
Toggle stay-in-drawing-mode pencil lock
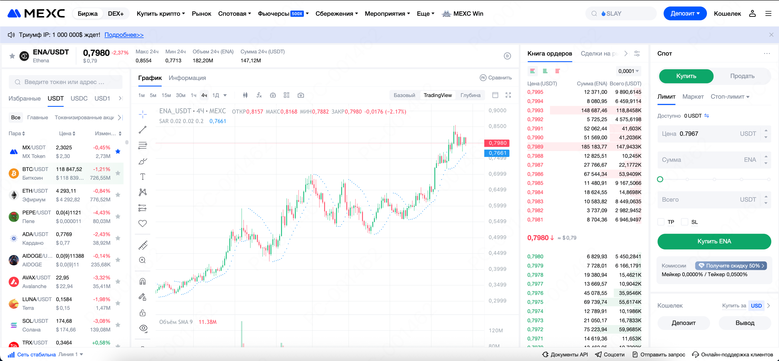(x=142, y=297)
